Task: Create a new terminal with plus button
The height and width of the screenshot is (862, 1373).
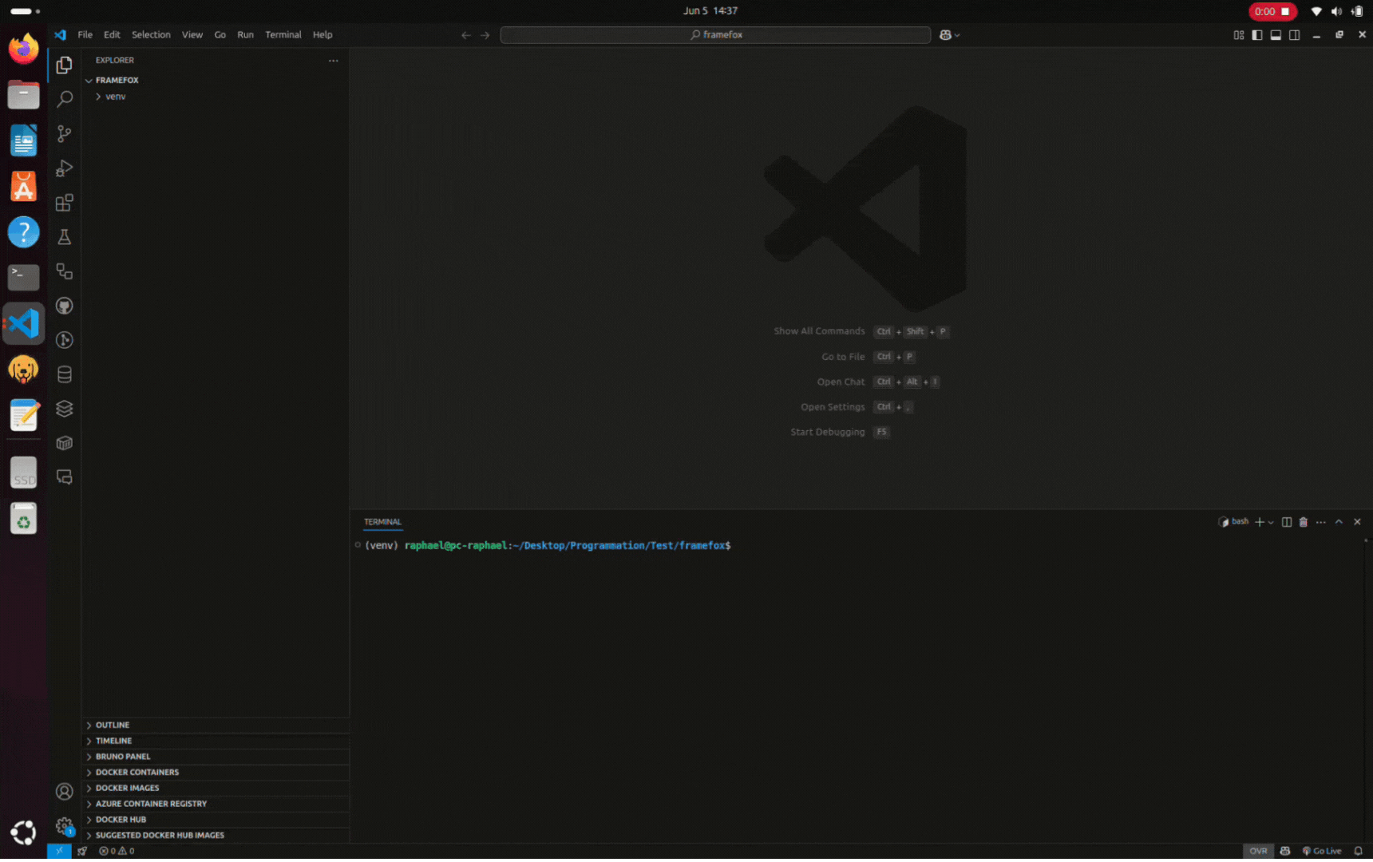Action: [x=1260, y=522]
